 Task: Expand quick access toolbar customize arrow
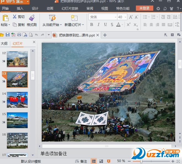49,35
